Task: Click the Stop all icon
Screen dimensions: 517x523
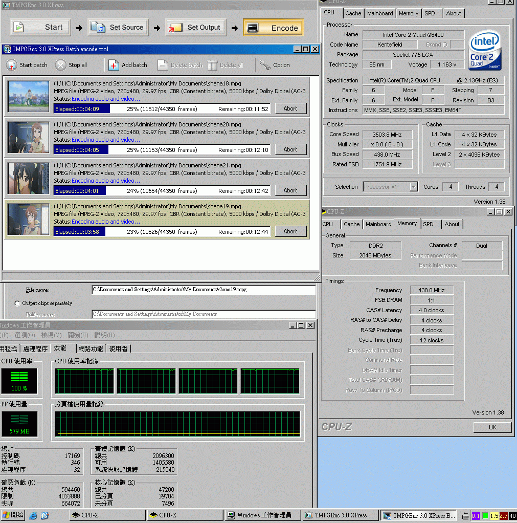Action: coord(61,65)
